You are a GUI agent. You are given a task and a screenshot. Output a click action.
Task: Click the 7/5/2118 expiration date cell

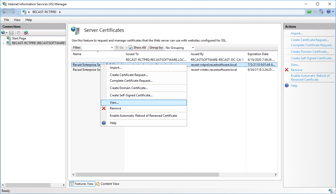(x=261, y=65)
